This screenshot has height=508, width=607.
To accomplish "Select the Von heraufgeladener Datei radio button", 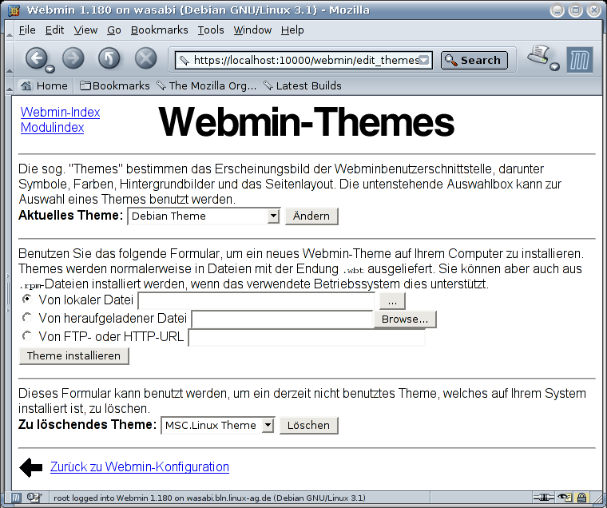I will point(27,318).
